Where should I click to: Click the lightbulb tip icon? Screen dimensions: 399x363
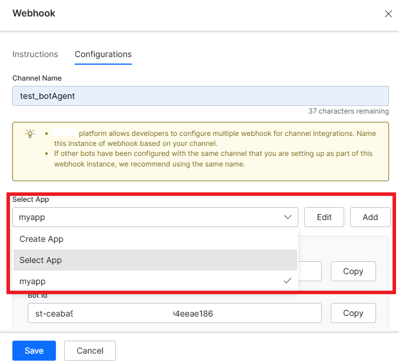[x=30, y=134]
